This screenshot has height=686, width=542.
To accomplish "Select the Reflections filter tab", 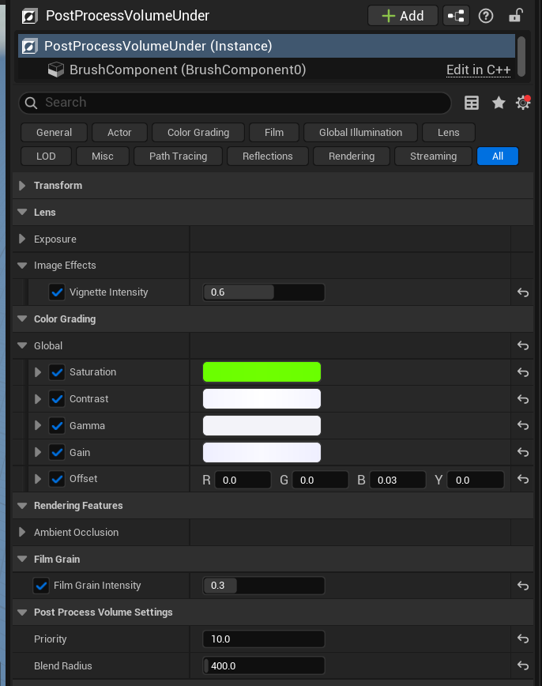I will click(267, 156).
